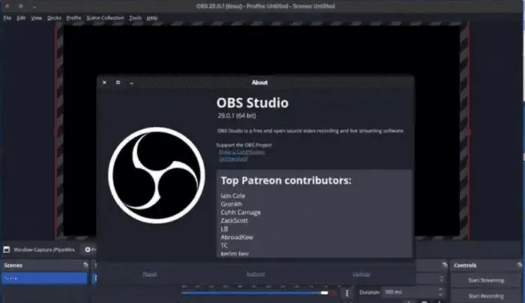Click Support the OBS Project text
This screenshot has width=525, height=303.
pos(244,145)
